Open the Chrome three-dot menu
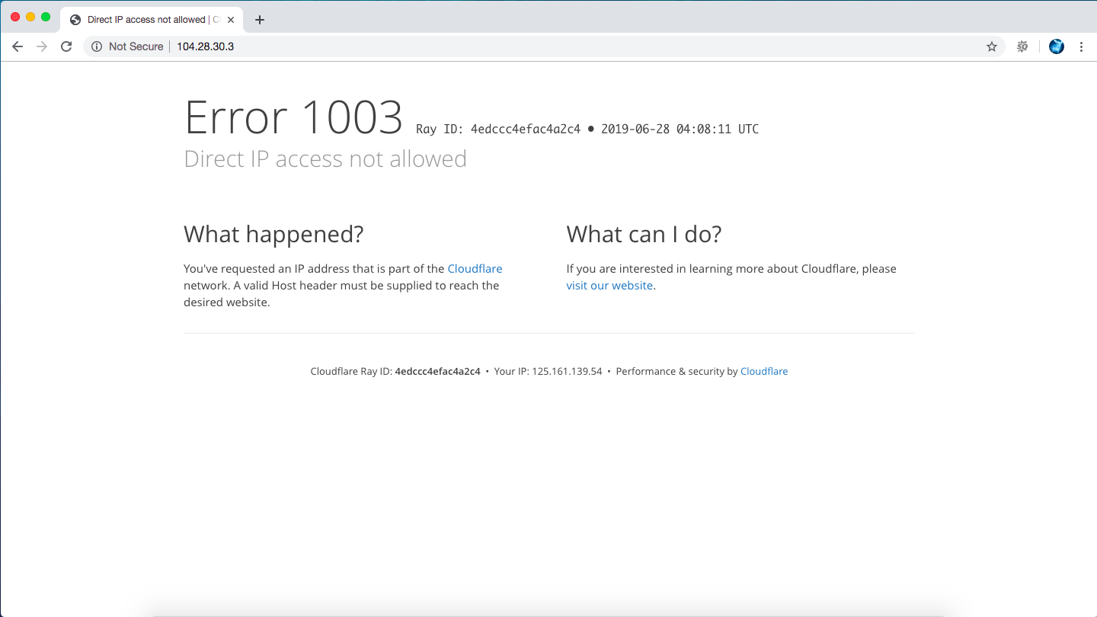The image size is (1097, 617). tap(1081, 46)
